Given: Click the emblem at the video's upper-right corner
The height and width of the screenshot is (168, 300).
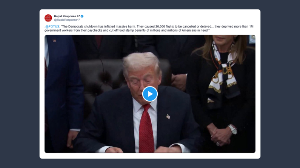Looking at the screenshot, I should click(x=252, y=39).
